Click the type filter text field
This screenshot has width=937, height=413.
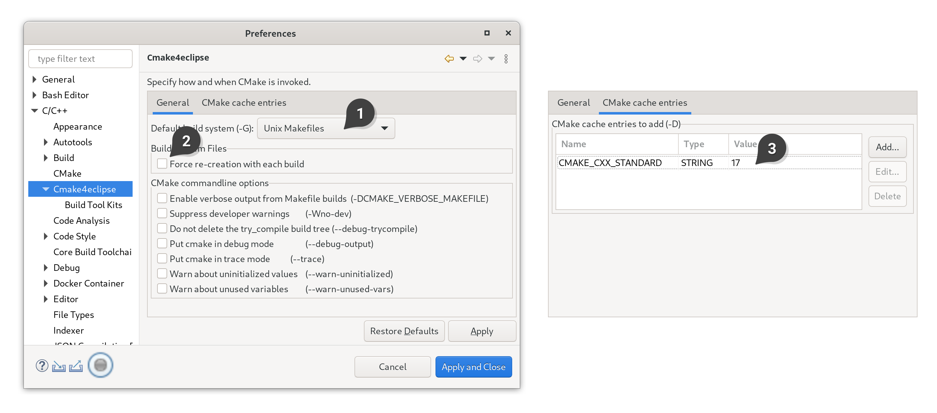tap(80, 59)
